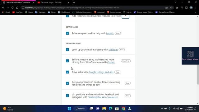This screenshot has width=199, height=112.
Task: Uncheck the Codisto Amazon eBay checkbox
Action: click(x=67, y=61)
